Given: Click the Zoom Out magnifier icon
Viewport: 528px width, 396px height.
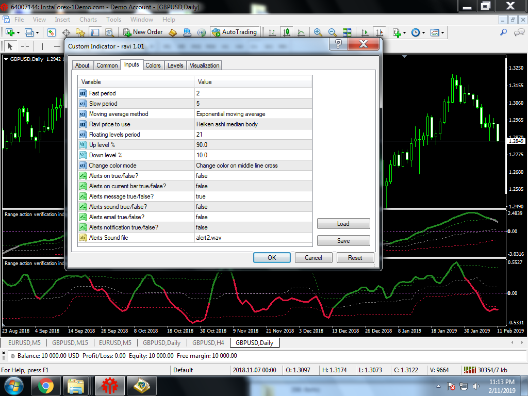Looking at the screenshot, I should pyautogui.click(x=332, y=32).
